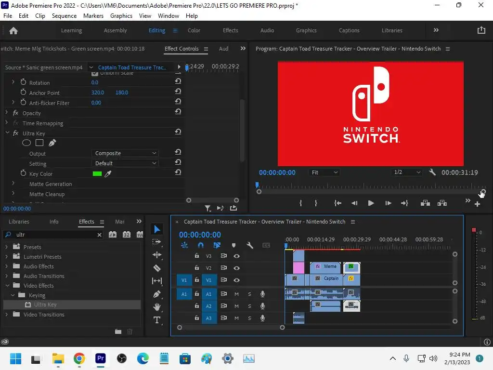Switch to the Info panel tab
The width and height of the screenshot is (493, 370).
pyautogui.click(x=54, y=222)
